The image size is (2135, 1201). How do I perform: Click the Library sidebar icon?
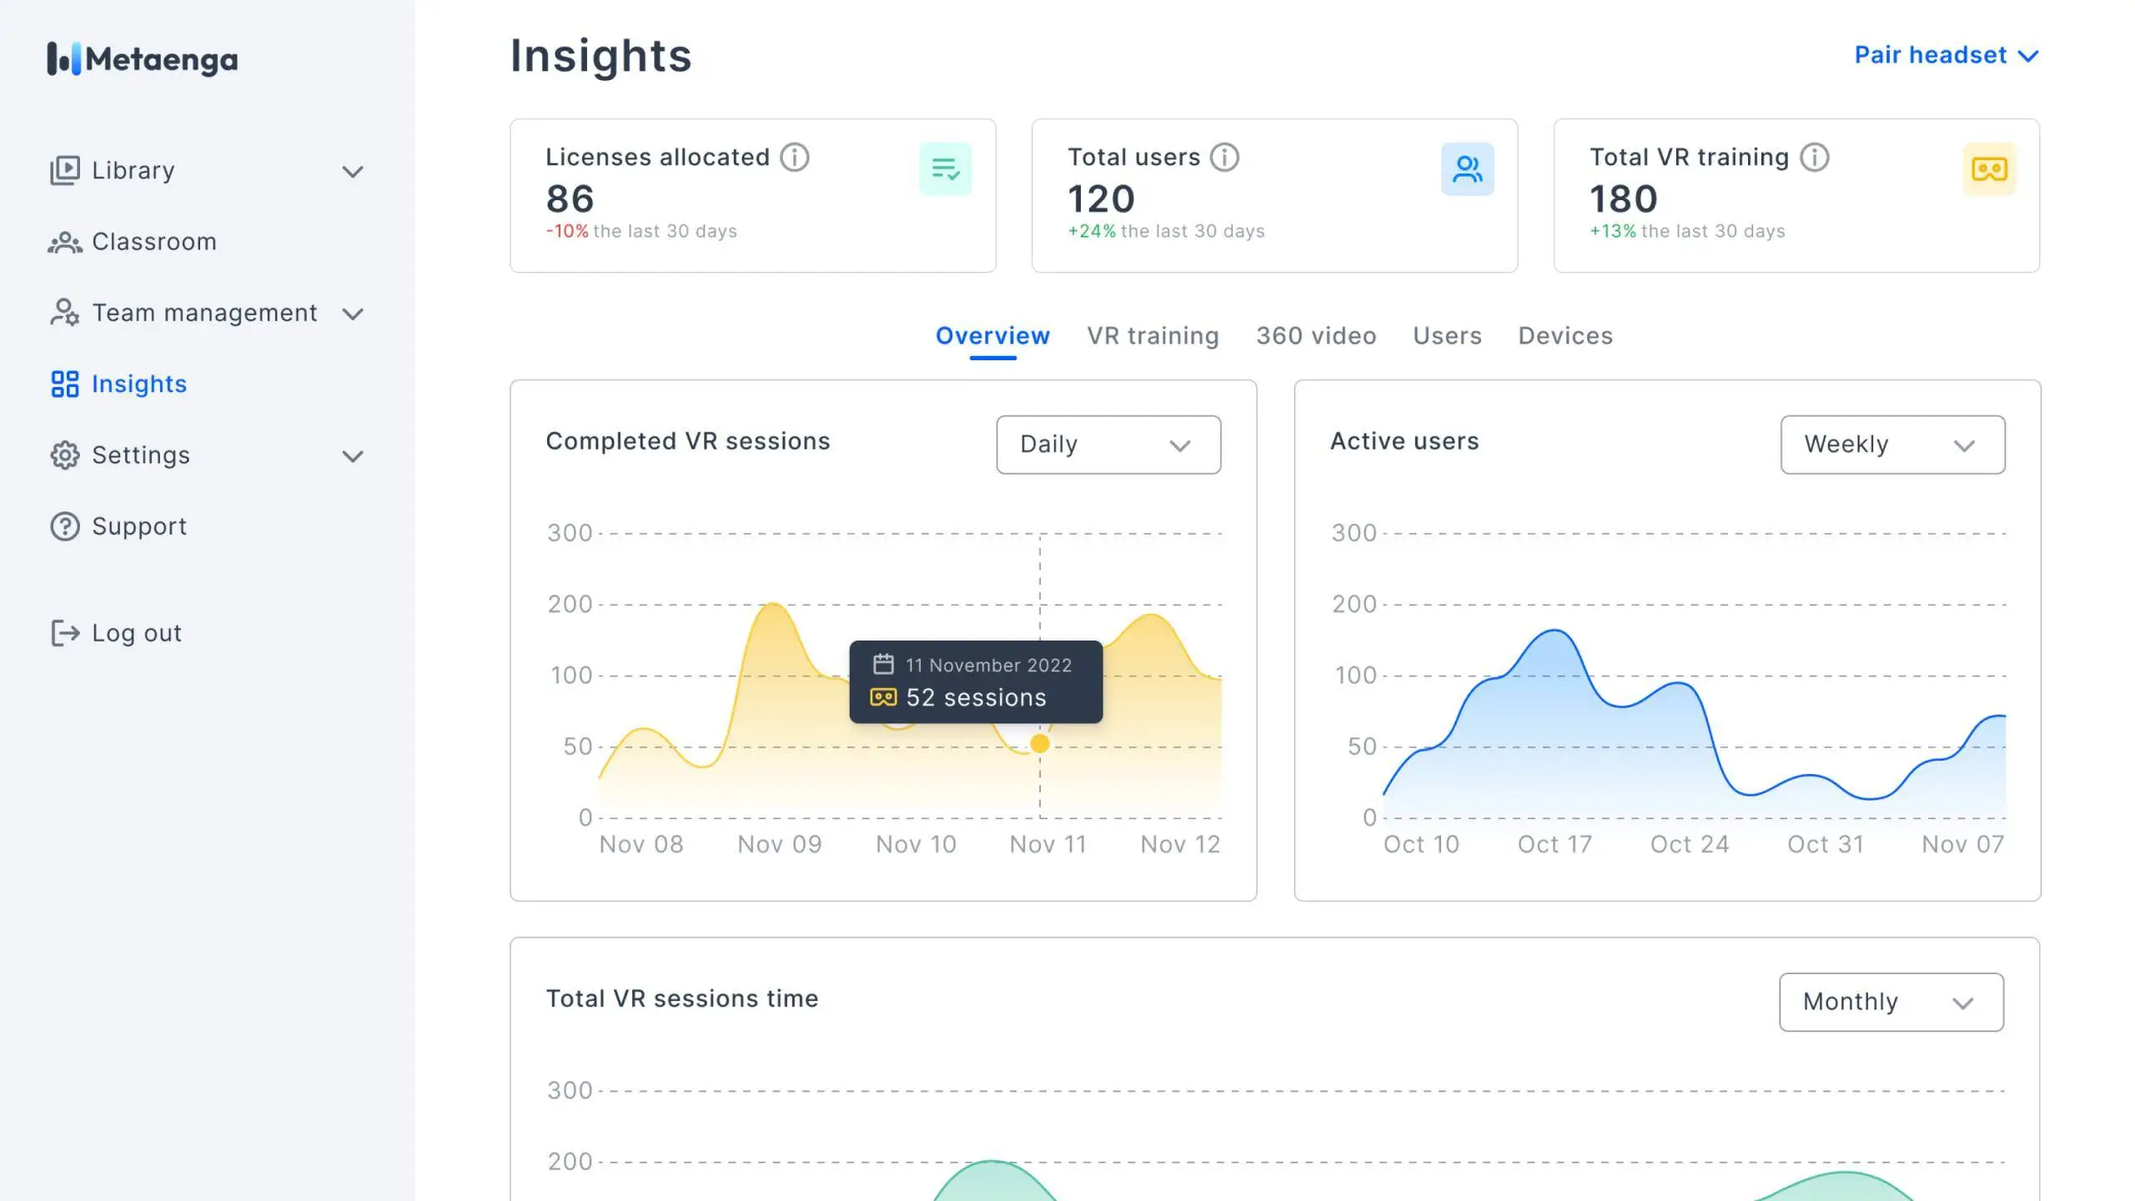[x=65, y=170]
